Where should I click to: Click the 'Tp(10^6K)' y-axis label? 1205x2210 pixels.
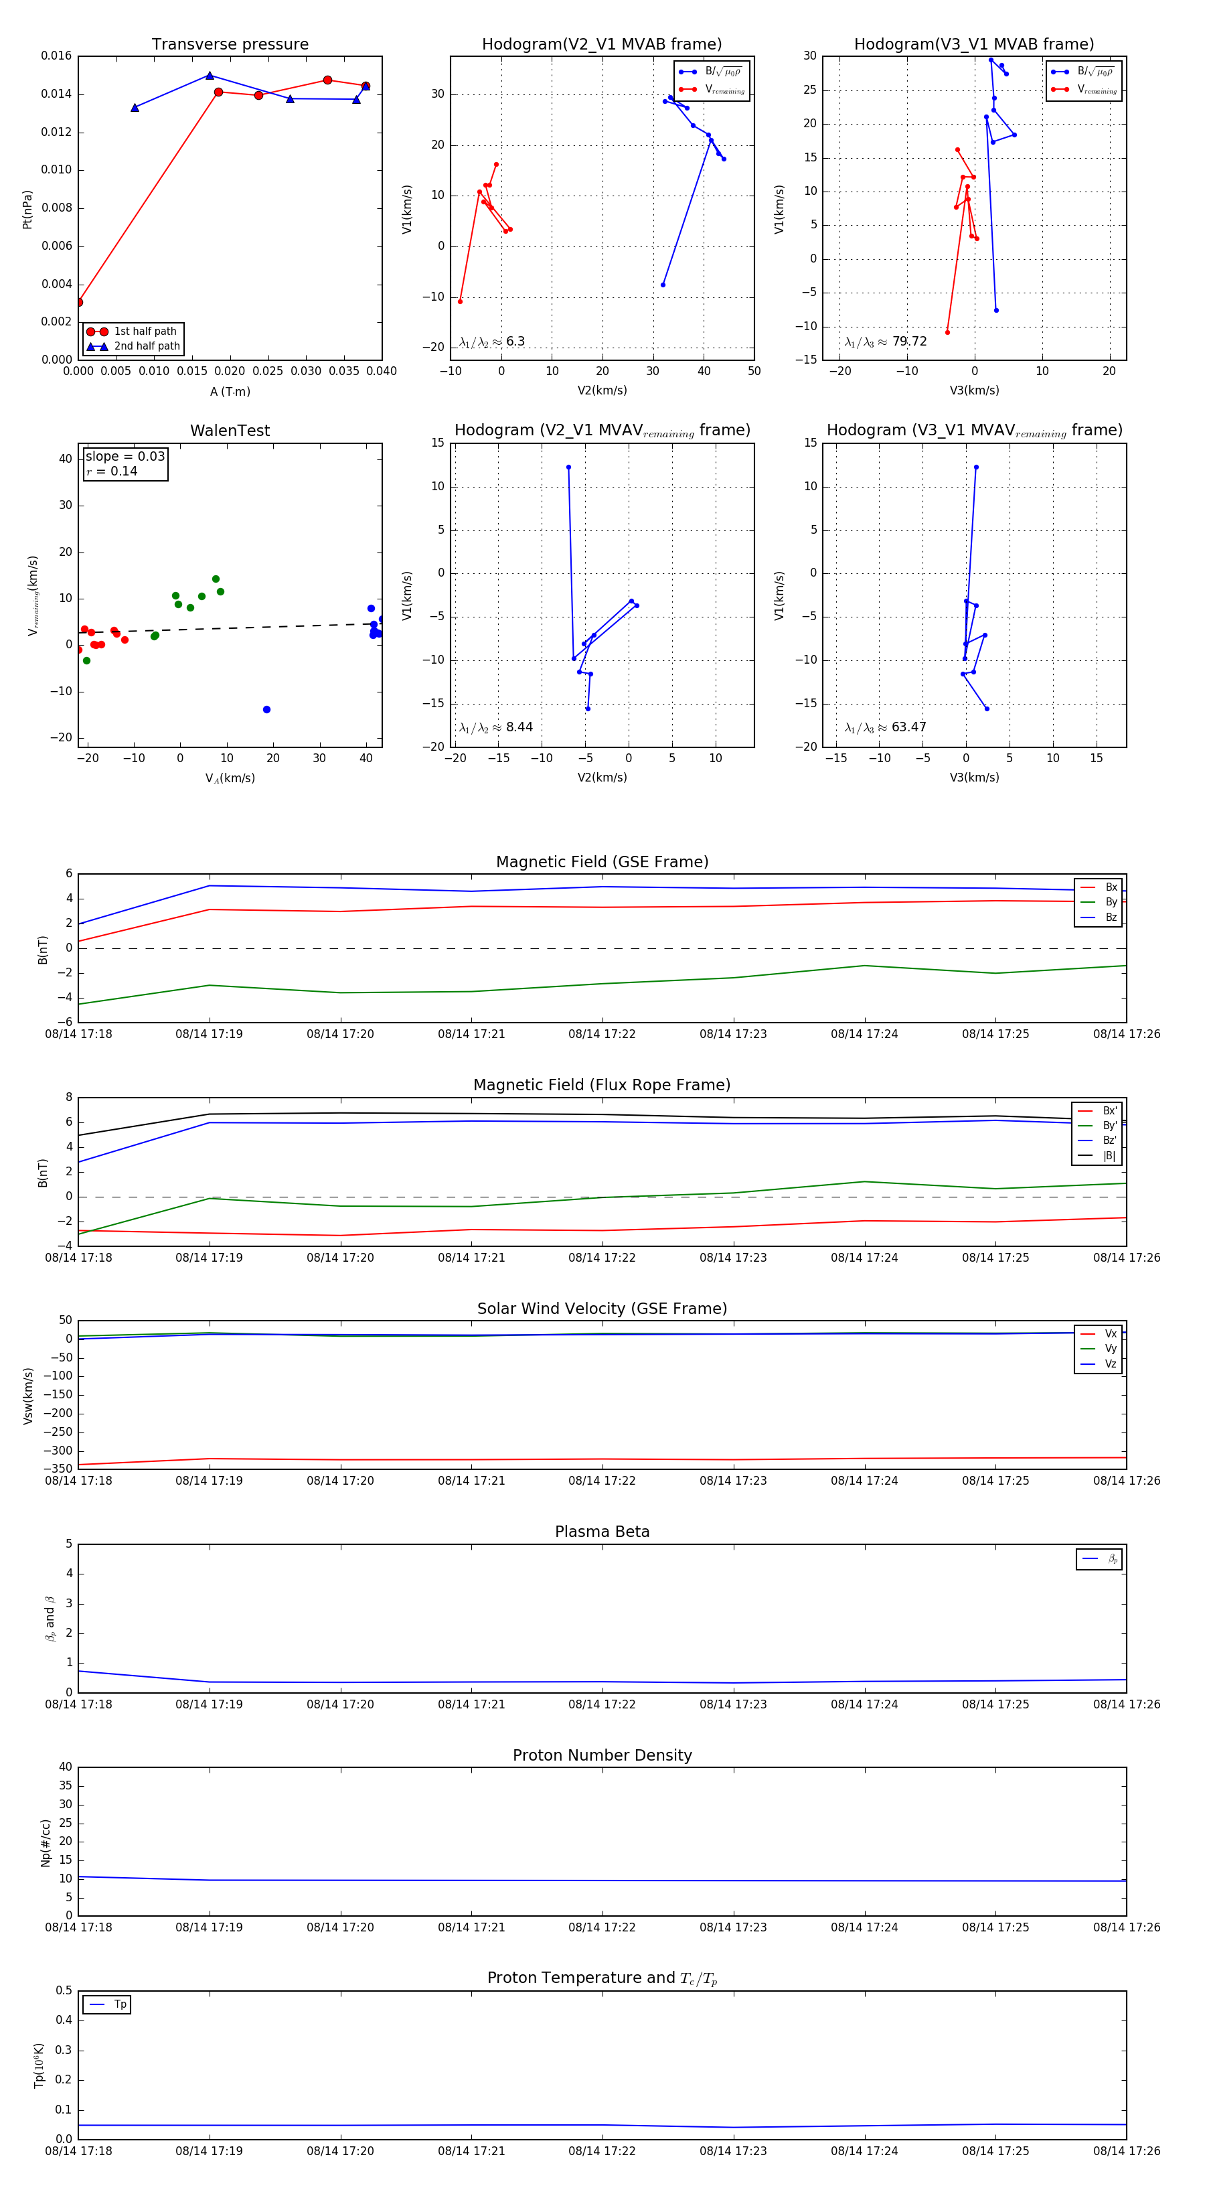pyautogui.click(x=39, y=2065)
